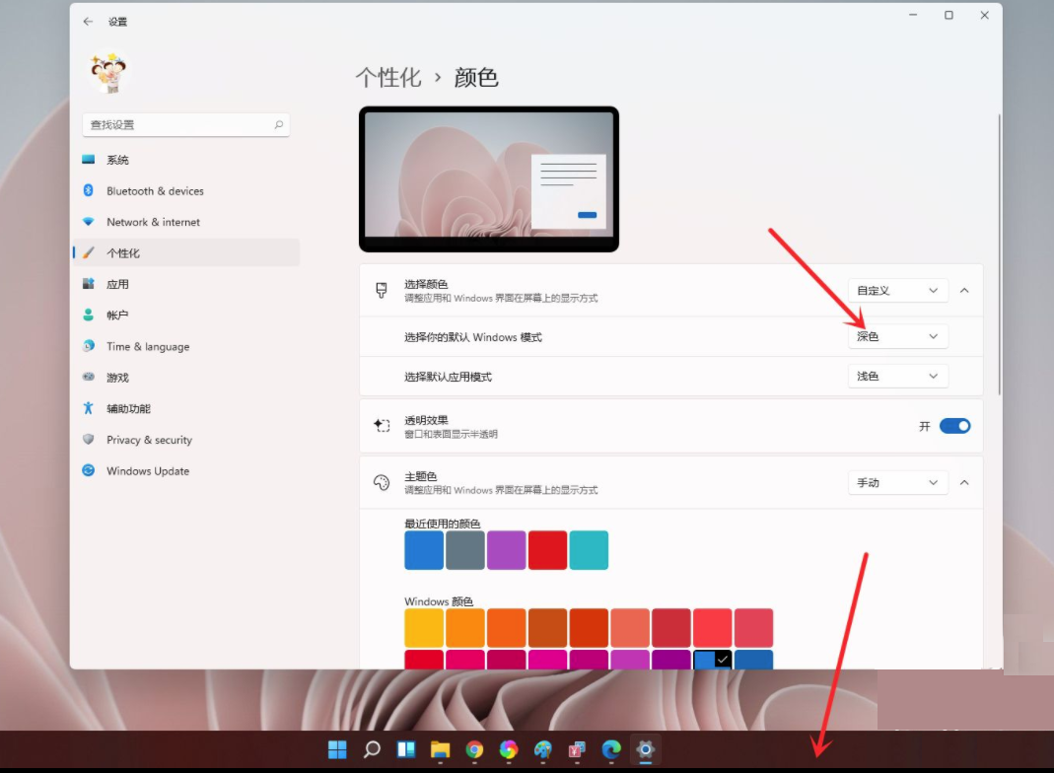Open Google Chrome from taskbar
The width and height of the screenshot is (1054, 773).
click(474, 750)
